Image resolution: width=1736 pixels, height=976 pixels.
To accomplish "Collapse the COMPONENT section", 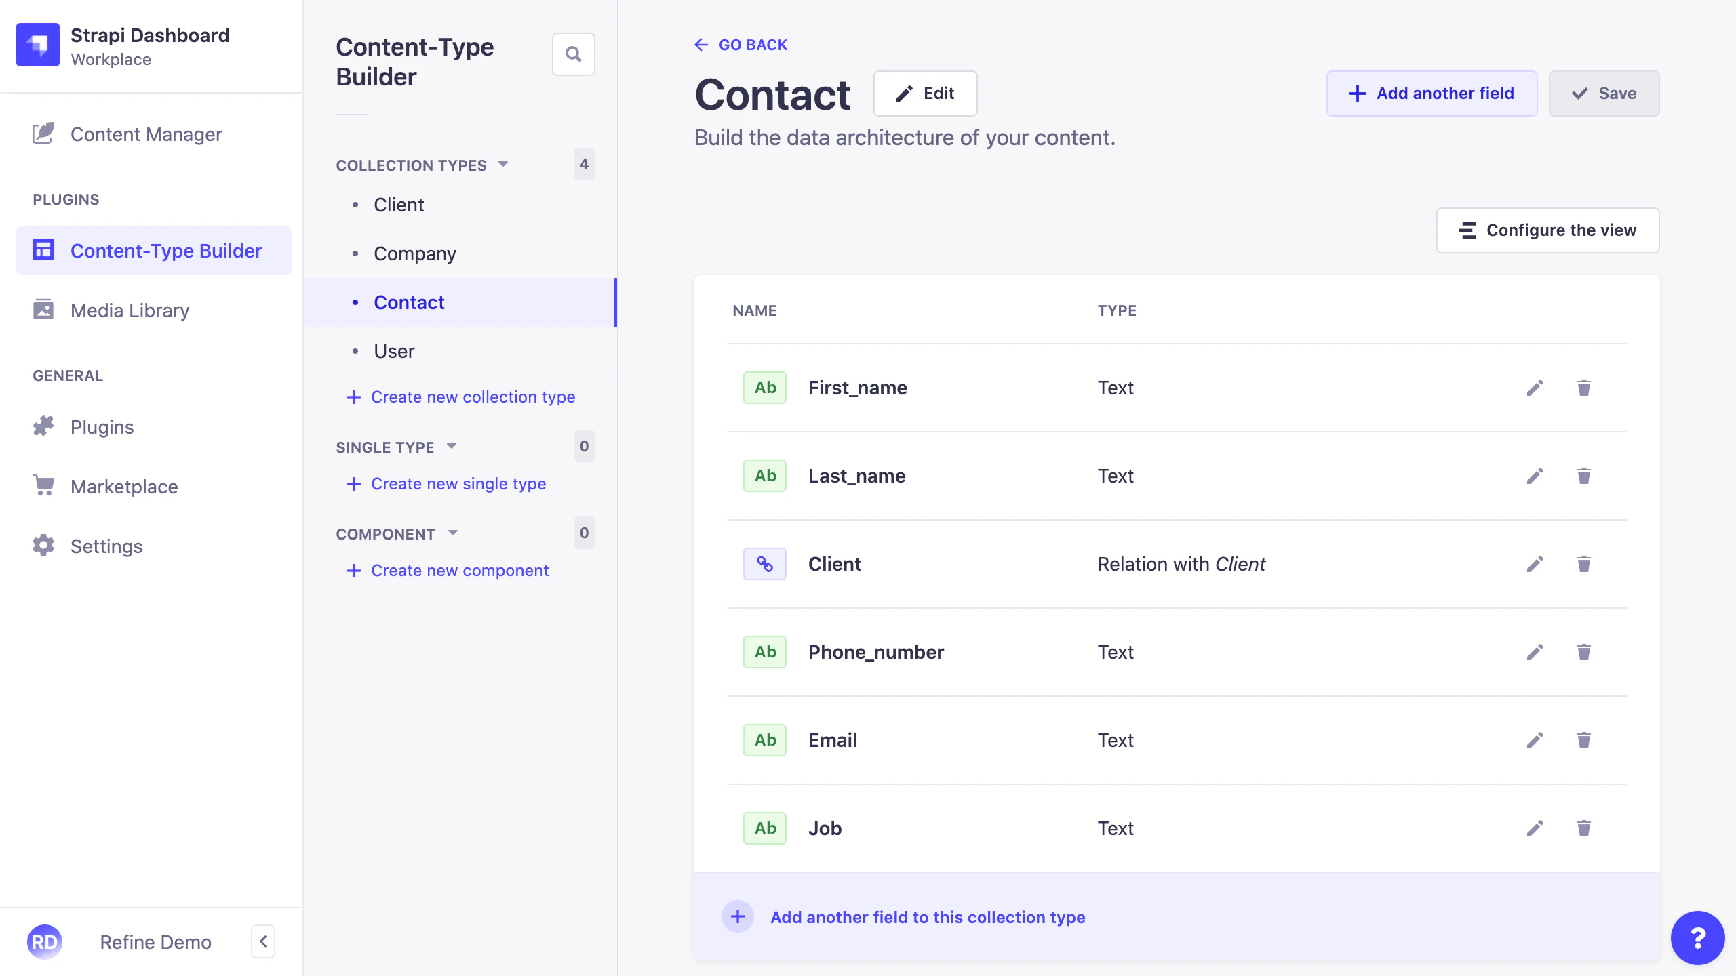I will 453,533.
